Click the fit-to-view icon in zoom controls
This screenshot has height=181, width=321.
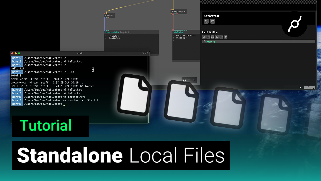pos(184,80)
